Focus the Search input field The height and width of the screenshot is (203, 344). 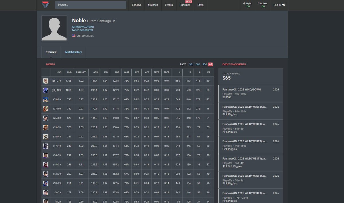(x=91, y=5)
